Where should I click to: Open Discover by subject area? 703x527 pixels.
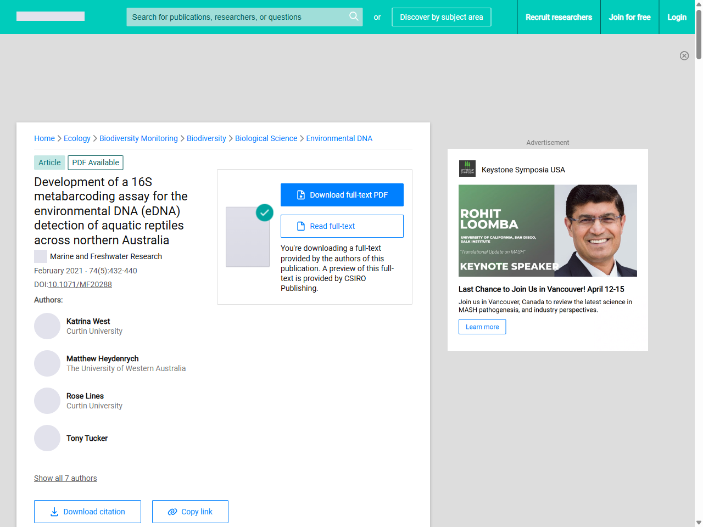[441, 17]
